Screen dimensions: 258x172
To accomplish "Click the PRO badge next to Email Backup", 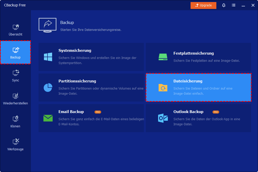I will (98, 112).
